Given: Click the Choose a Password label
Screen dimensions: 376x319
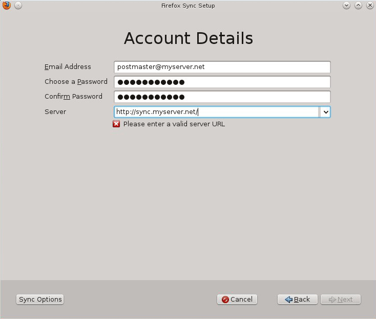Looking at the screenshot, I should pyautogui.click(x=76, y=82).
